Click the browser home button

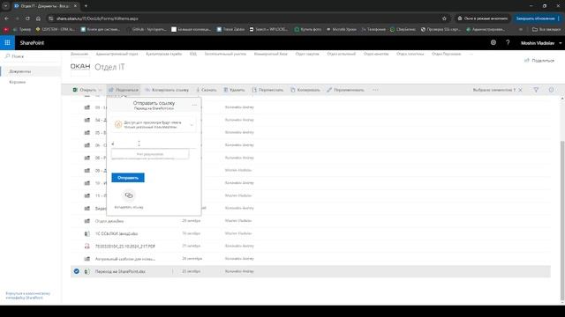[38, 18]
